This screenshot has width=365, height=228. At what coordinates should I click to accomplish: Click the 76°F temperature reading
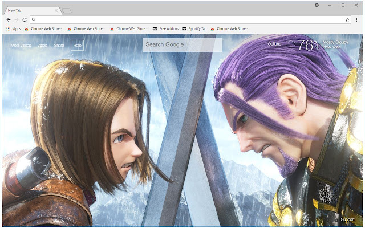coord(309,45)
